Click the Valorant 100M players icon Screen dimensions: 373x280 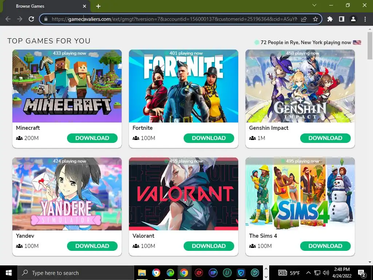pos(136,246)
